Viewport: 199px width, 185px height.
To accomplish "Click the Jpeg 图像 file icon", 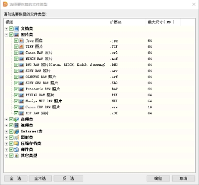I will click(21, 41).
